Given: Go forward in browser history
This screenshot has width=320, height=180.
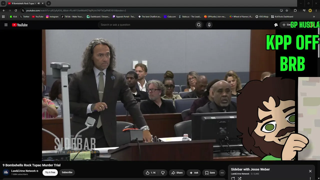Looking at the screenshot, I should (x=10, y=10).
